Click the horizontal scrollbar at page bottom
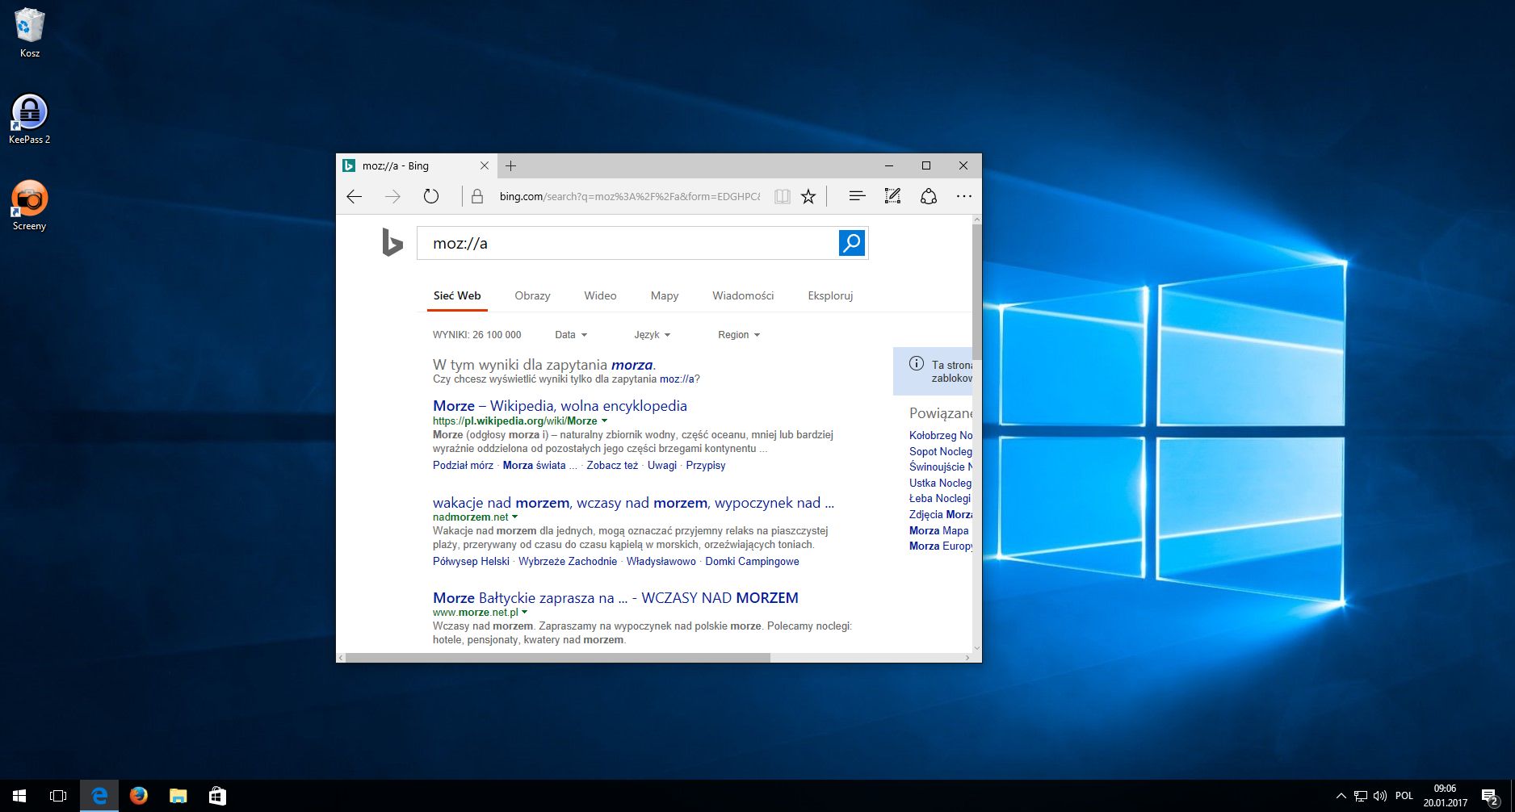The width and height of the screenshot is (1515, 812). coord(557,658)
